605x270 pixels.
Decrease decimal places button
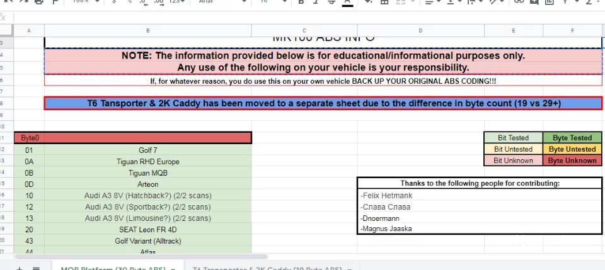144,2
